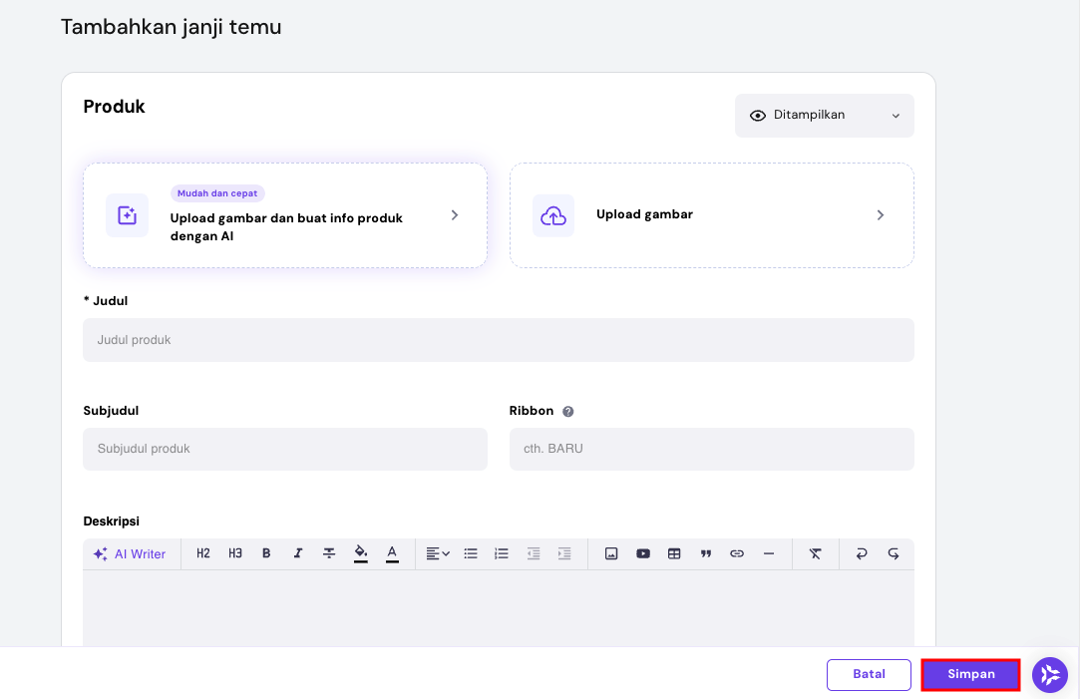Toggle italic formatting in the description

point(297,553)
